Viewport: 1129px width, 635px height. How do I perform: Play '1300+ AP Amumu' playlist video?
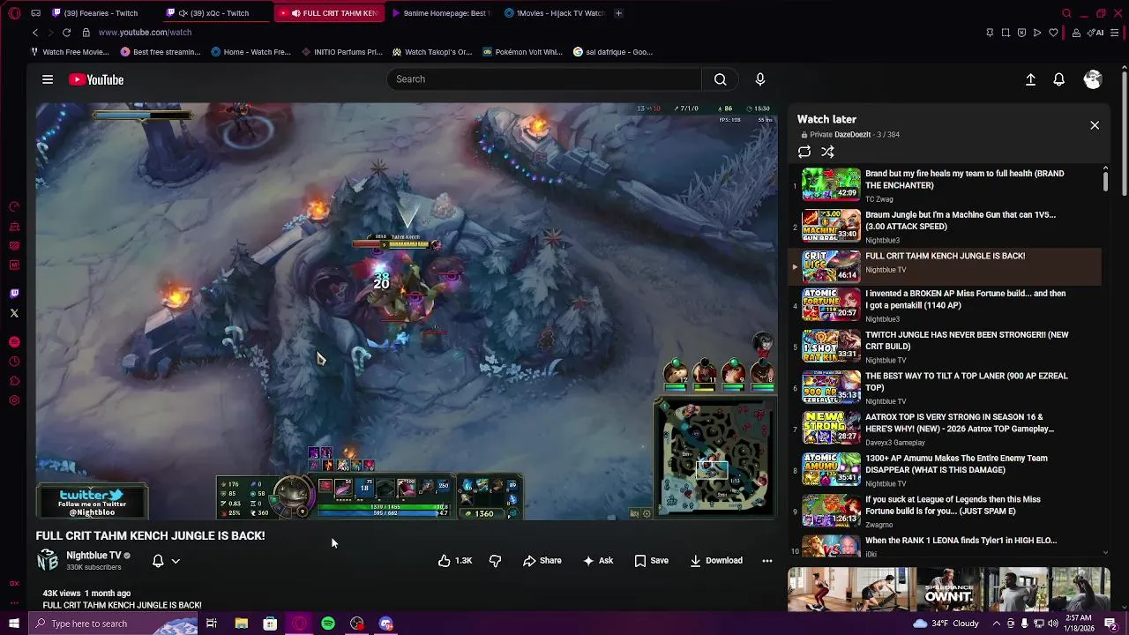pyautogui.click(x=944, y=470)
